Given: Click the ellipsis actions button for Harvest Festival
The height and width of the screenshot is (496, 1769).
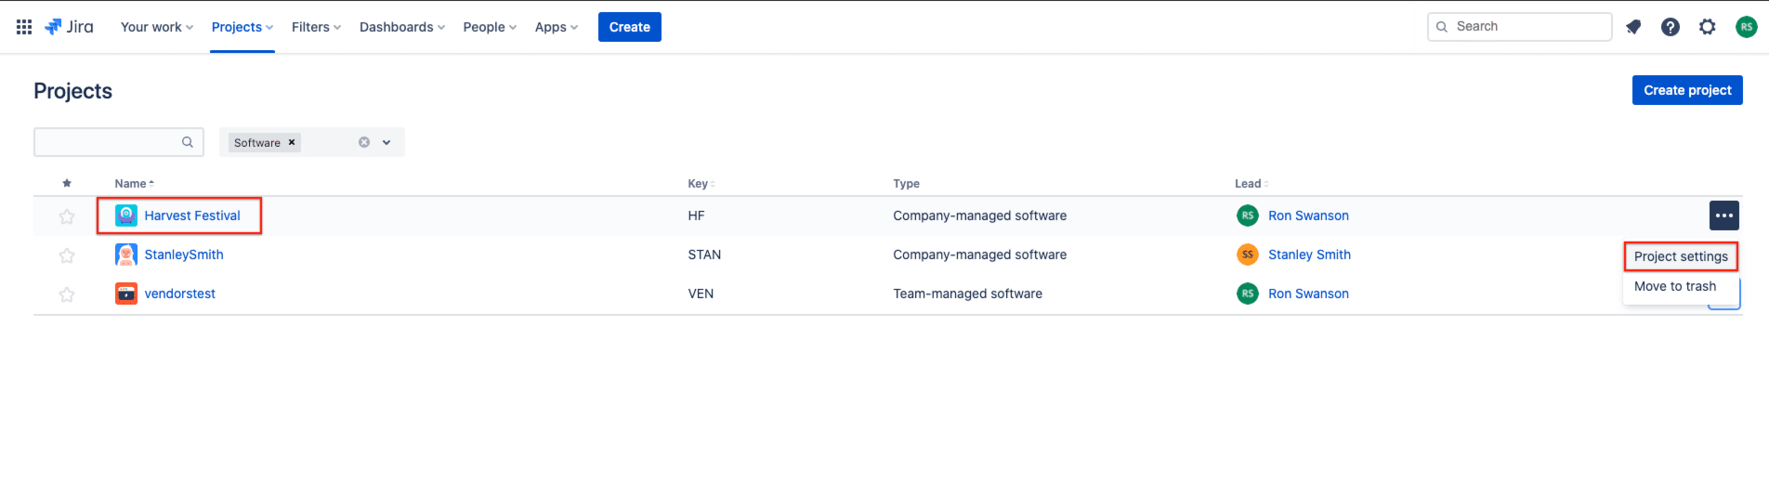Looking at the screenshot, I should click(1724, 215).
